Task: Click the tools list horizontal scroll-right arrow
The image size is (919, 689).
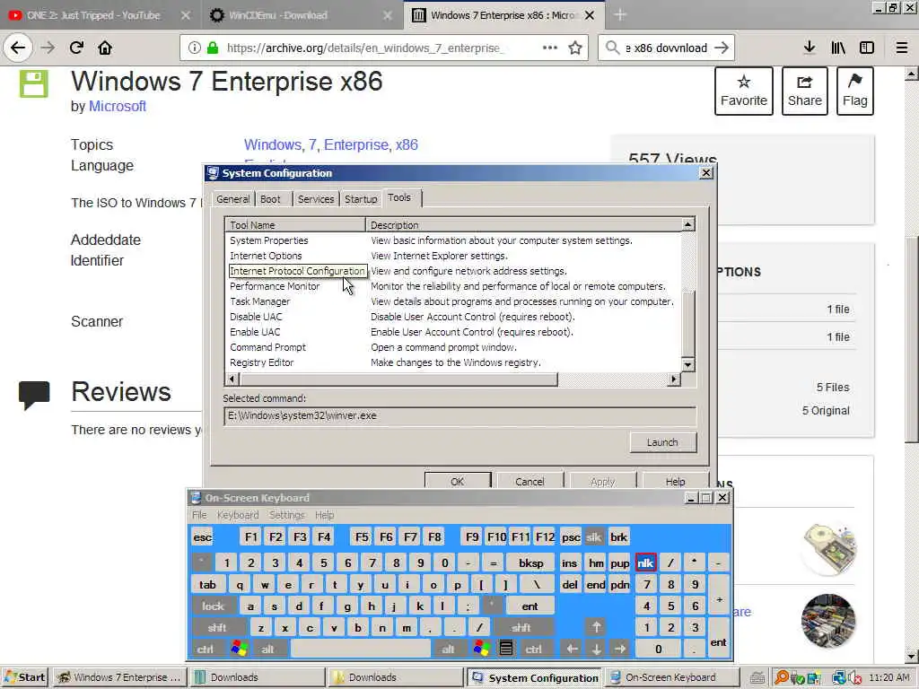Action: [x=674, y=379]
